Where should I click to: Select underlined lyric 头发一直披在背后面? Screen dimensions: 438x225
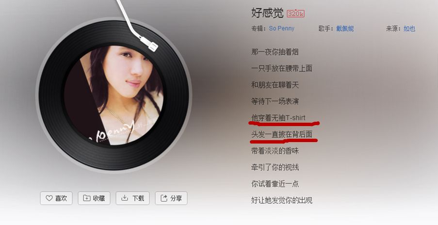tap(281, 134)
